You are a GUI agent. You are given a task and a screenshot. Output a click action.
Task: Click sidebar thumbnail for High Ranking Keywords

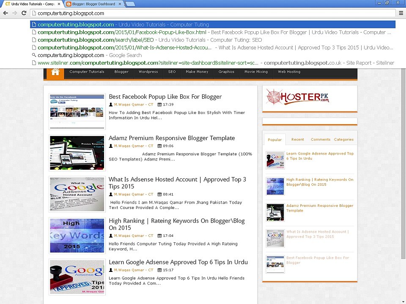[x=275, y=186]
